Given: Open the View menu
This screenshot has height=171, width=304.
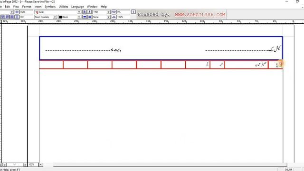Looking at the screenshot, I should pos(16,7).
